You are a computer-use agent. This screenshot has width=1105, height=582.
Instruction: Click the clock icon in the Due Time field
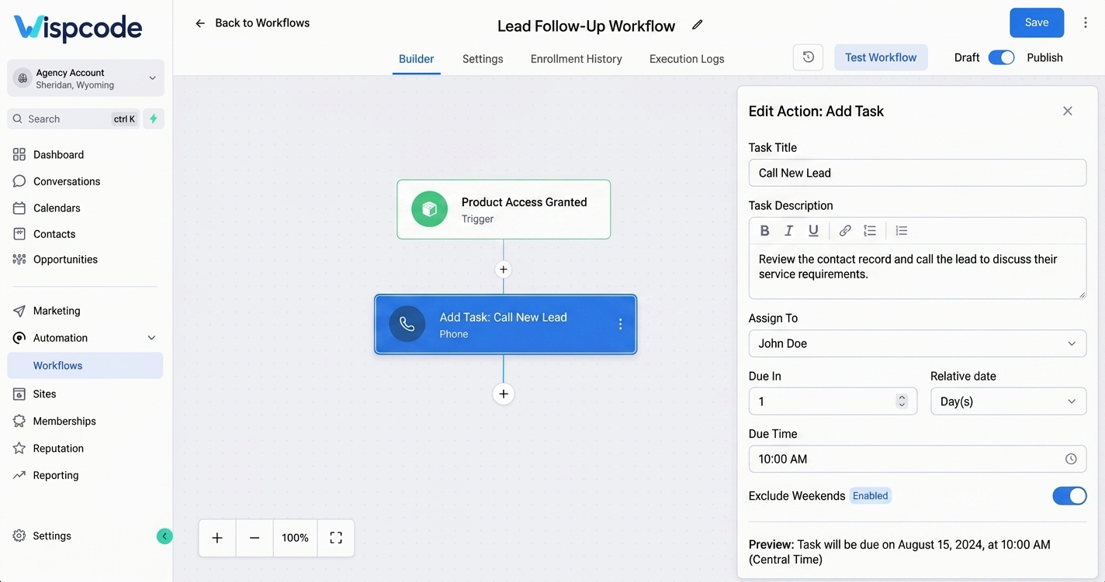coord(1071,459)
